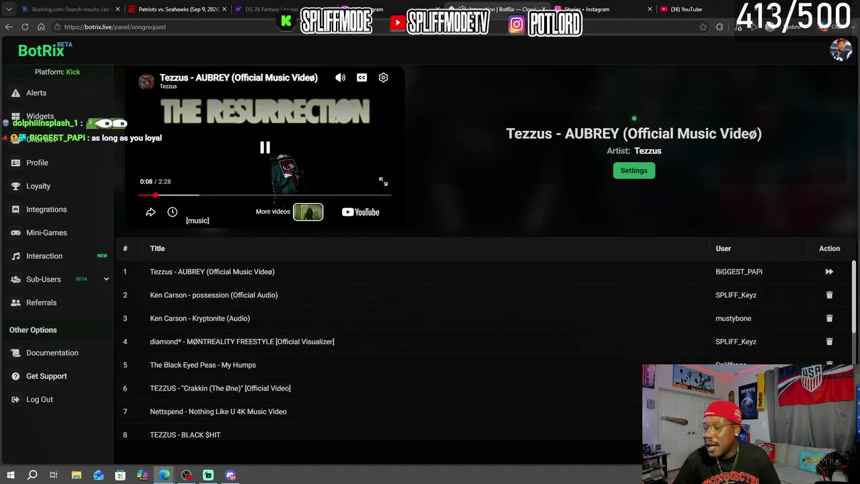Image resolution: width=860 pixels, height=484 pixels.
Task: Open the Documentation link
Action: tap(52, 353)
